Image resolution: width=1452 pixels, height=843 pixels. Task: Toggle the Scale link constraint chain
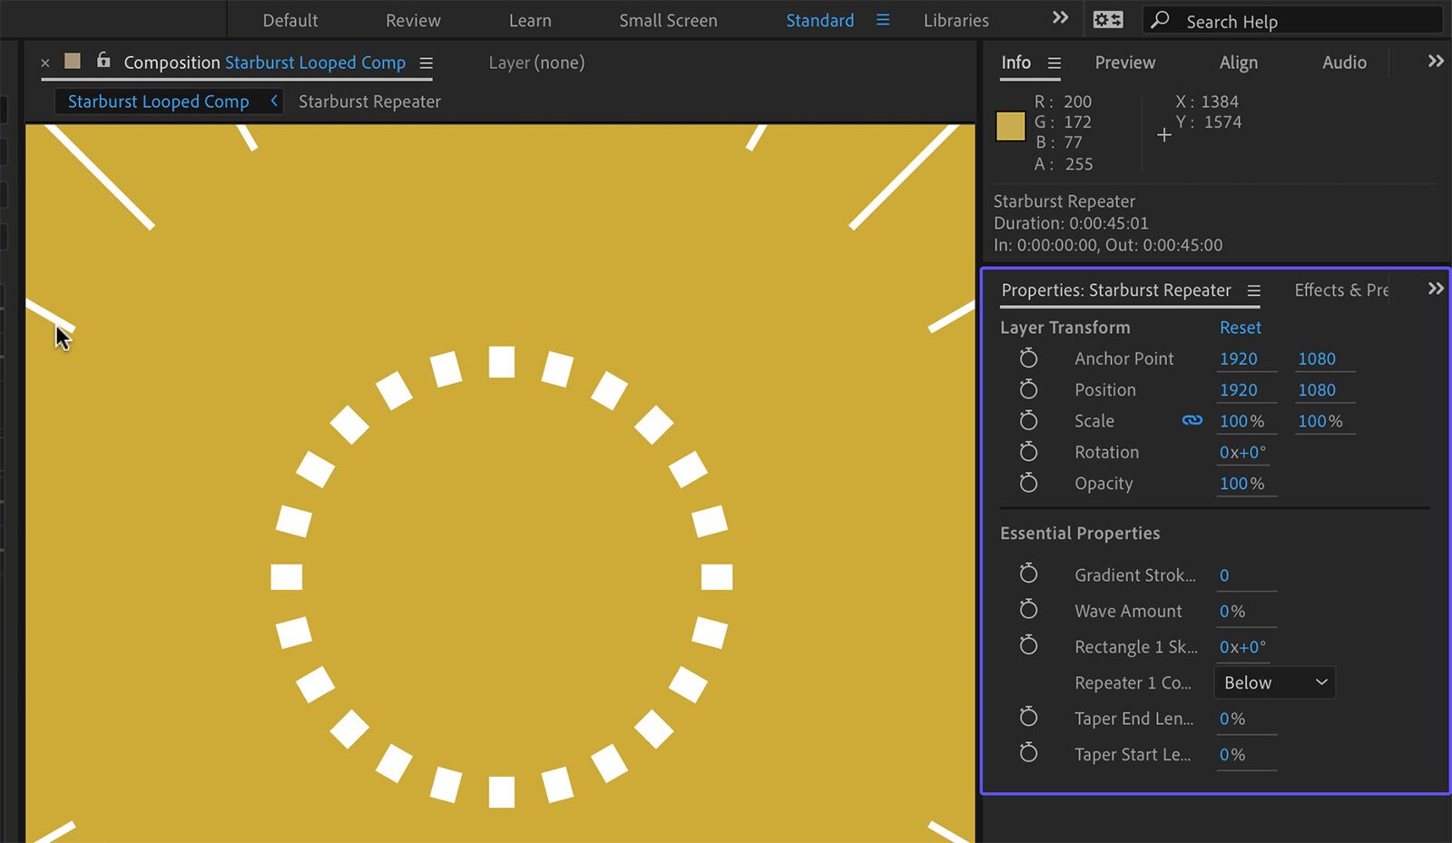(x=1192, y=420)
